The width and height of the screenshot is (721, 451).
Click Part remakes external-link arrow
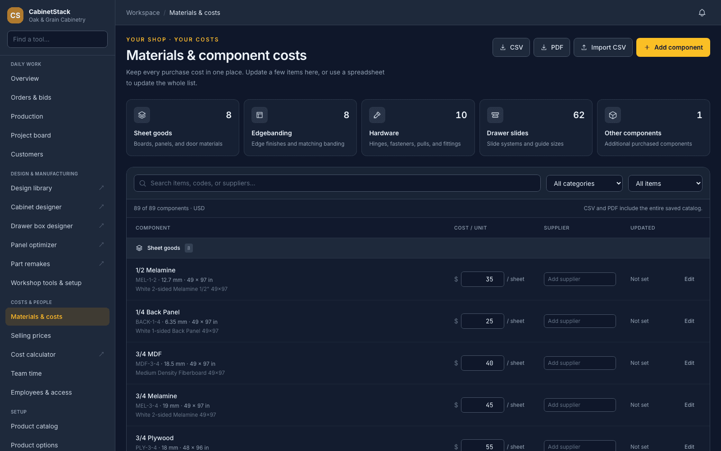click(x=101, y=263)
